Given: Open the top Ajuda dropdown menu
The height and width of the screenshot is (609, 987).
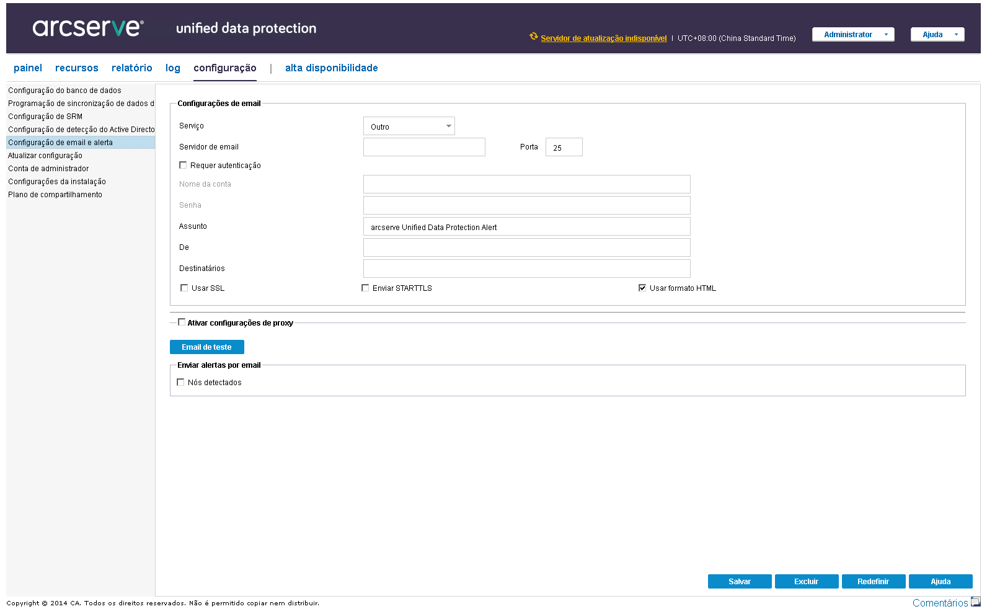Looking at the screenshot, I should click(937, 35).
